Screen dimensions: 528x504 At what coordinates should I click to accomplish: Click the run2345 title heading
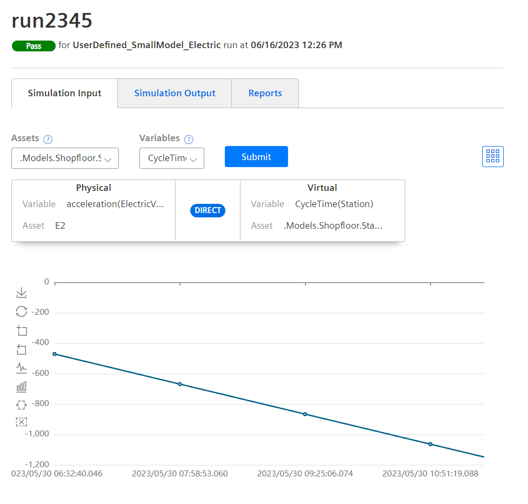pos(52,21)
